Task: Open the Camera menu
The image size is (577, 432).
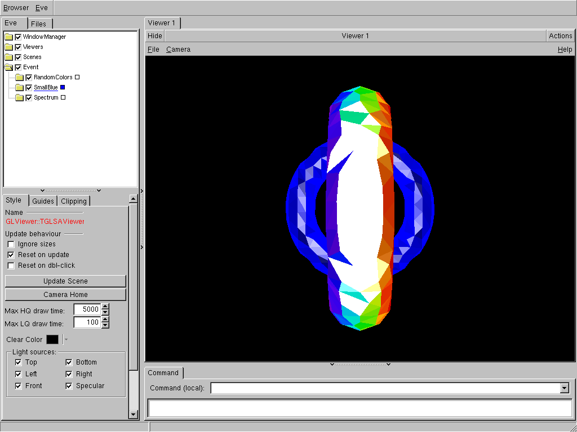Action: (178, 49)
